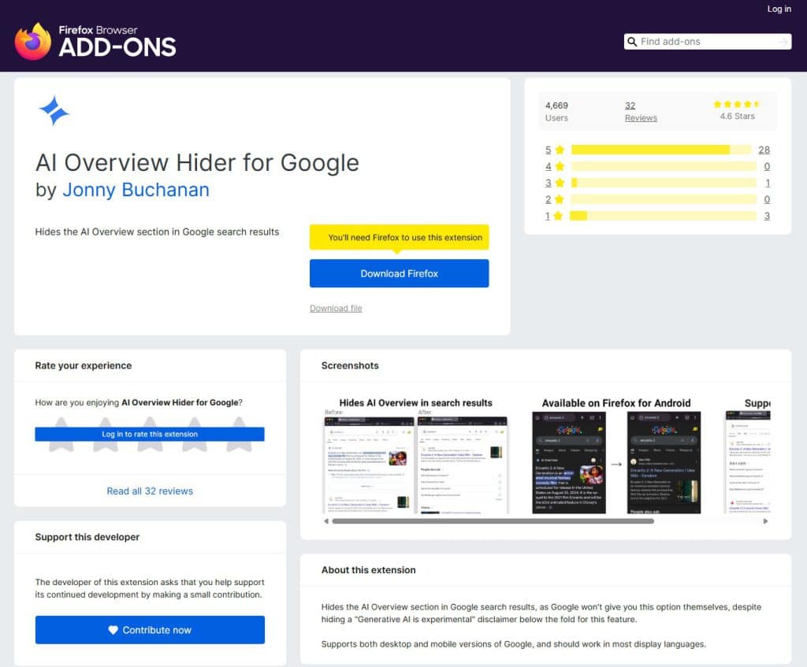Click the 4-star rating bar
The width and height of the screenshot is (807, 667).
coord(664,166)
